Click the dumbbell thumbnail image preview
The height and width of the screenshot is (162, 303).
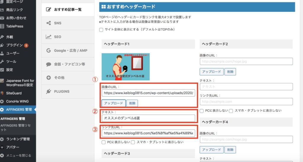(x=125, y=67)
